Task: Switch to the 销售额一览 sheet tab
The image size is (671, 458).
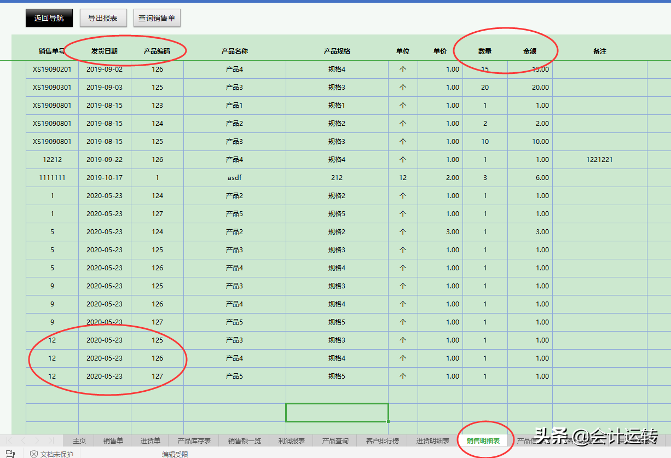Action: tap(244, 440)
